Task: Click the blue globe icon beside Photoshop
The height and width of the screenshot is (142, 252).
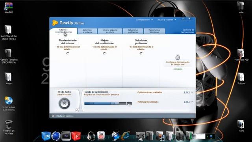Action: point(56,136)
